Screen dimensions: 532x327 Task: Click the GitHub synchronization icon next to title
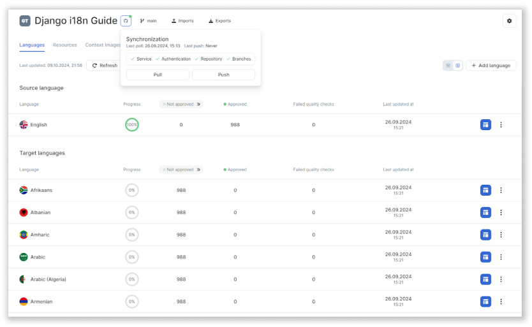pos(126,20)
